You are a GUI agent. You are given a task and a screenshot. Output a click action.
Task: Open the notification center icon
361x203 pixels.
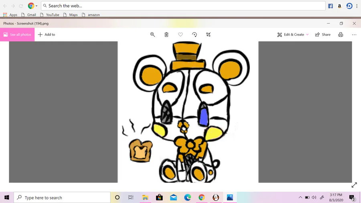click(x=352, y=197)
